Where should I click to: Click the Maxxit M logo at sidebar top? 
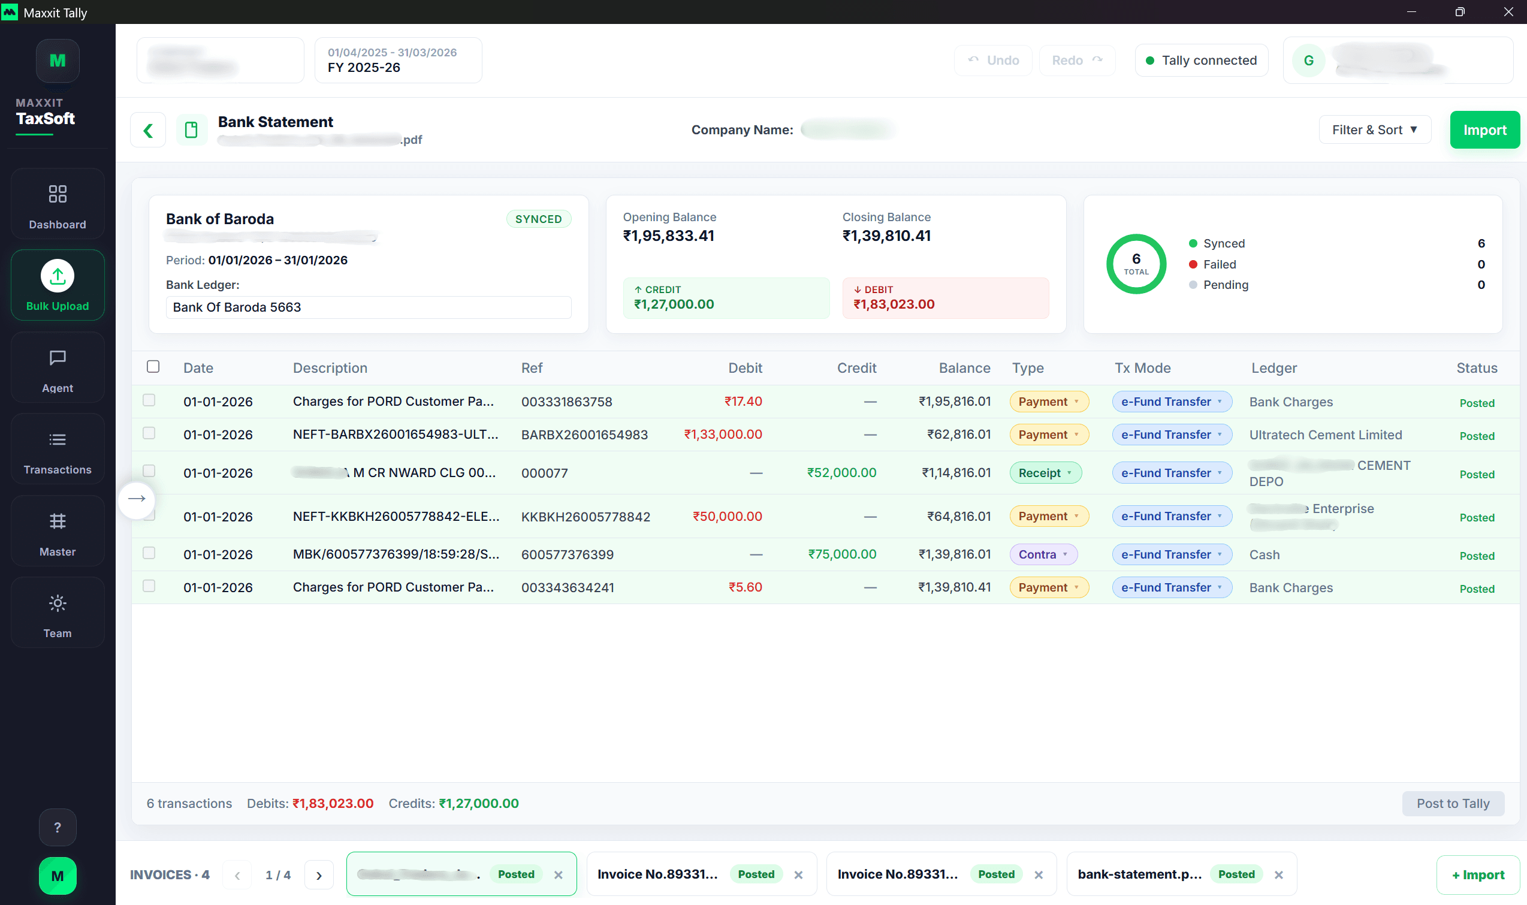[x=58, y=61]
